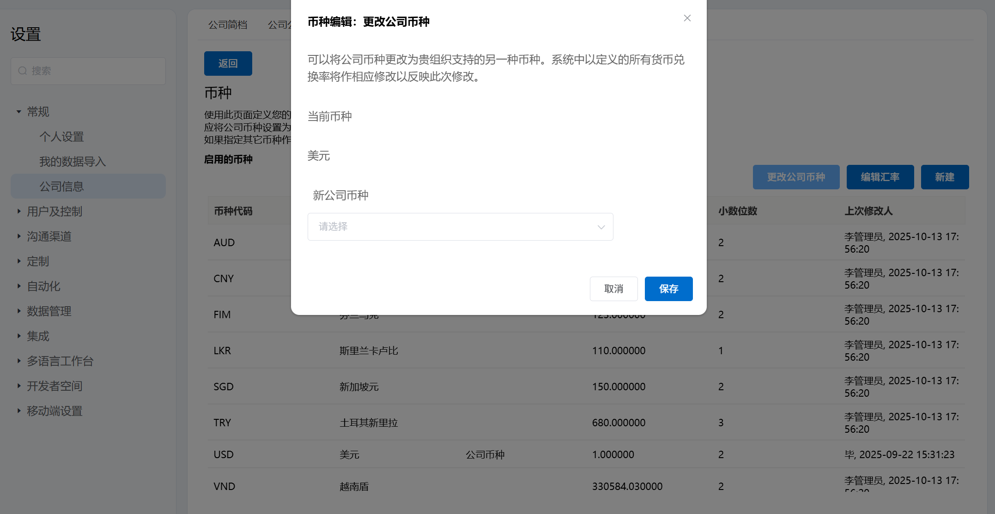This screenshot has width=995, height=514.
Task: Open the new company currency dropdown
Action: pyautogui.click(x=460, y=227)
